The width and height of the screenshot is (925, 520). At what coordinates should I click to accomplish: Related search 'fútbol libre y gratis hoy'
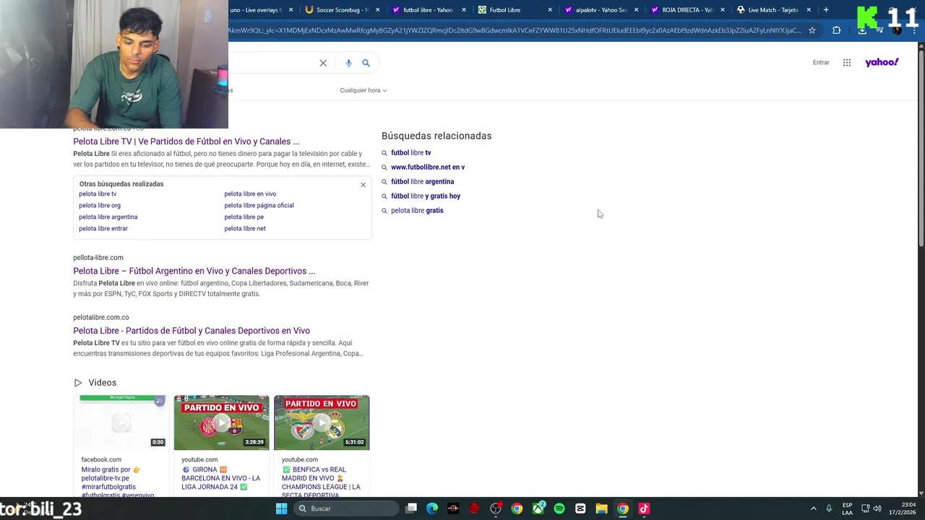pos(426,196)
